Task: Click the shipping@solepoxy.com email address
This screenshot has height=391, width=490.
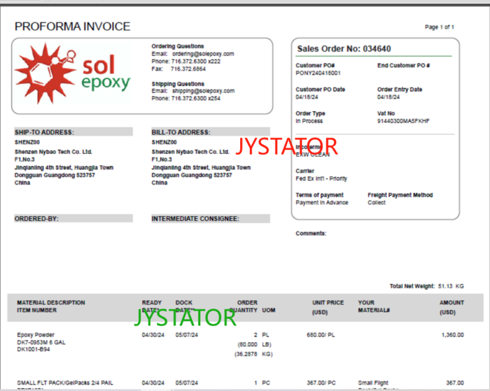Action: tap(204, 91)
